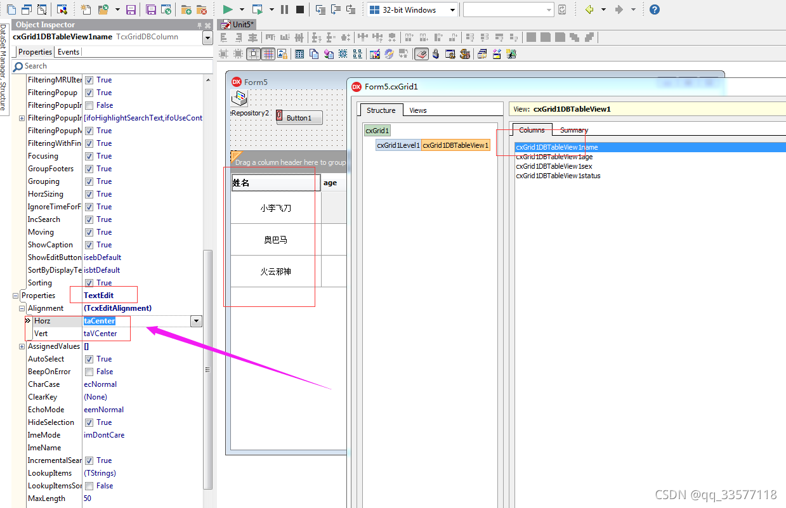The image size is (786, 508).
Task: Switch to the Views tab in cxGrid designer
Action: [x=417, y=110]
